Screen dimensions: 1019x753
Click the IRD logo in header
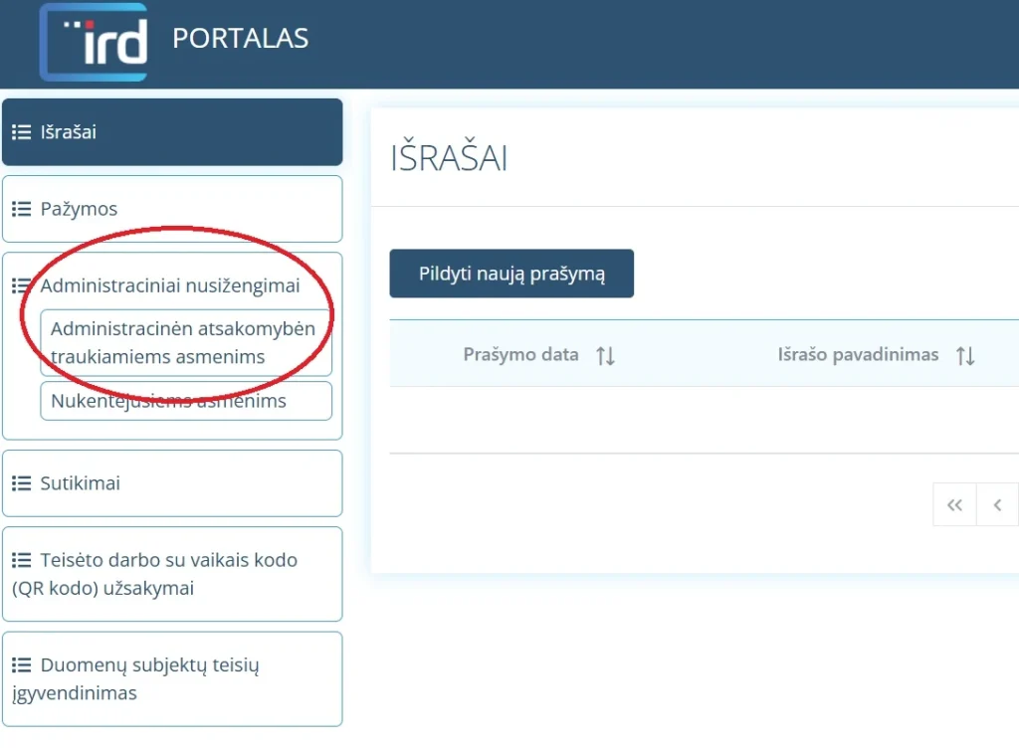tap(94, 42)
